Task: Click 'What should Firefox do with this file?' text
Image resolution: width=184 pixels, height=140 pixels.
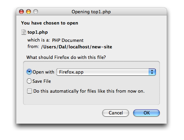Action: (x=66, y=57)
